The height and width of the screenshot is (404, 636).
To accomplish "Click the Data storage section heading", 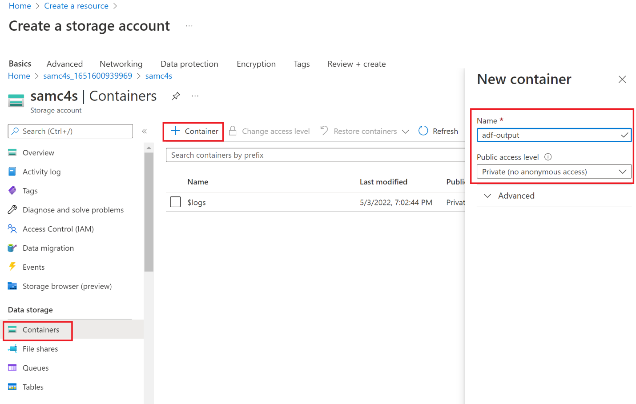I will click(x=30, y=310).
